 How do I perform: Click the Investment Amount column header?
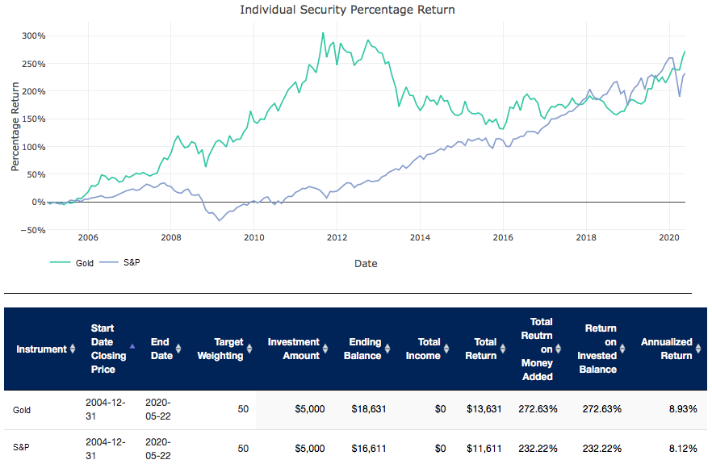[294, 349]
